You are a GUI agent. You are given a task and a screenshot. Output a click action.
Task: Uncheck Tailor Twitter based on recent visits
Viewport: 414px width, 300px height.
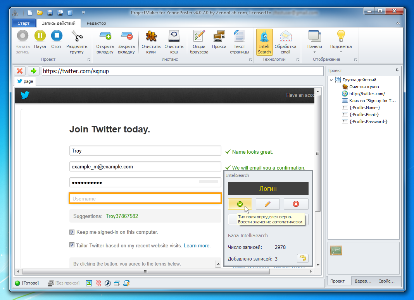coord(72,245)
